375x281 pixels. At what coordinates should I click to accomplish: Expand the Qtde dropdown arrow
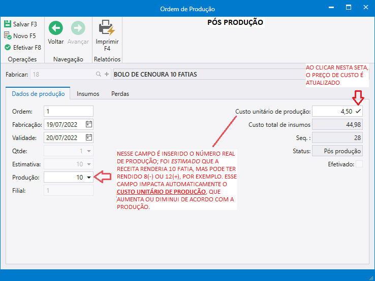[x=89, y=151]
